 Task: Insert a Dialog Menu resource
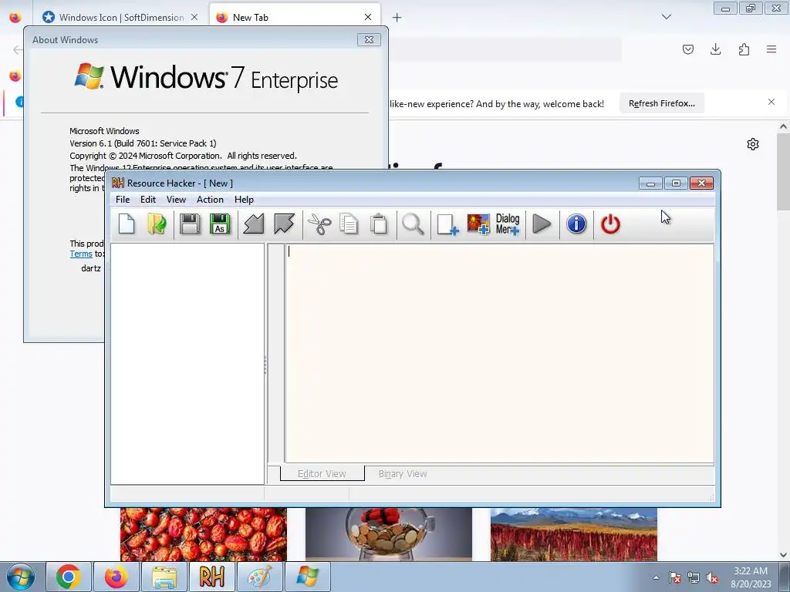click(x=508, y=224)
